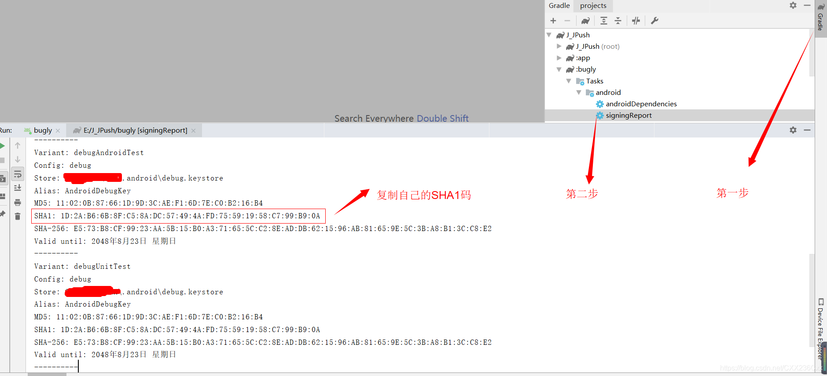Close the signingReport run tab
This screenshot has height=376, width=827.
point(193,130)
